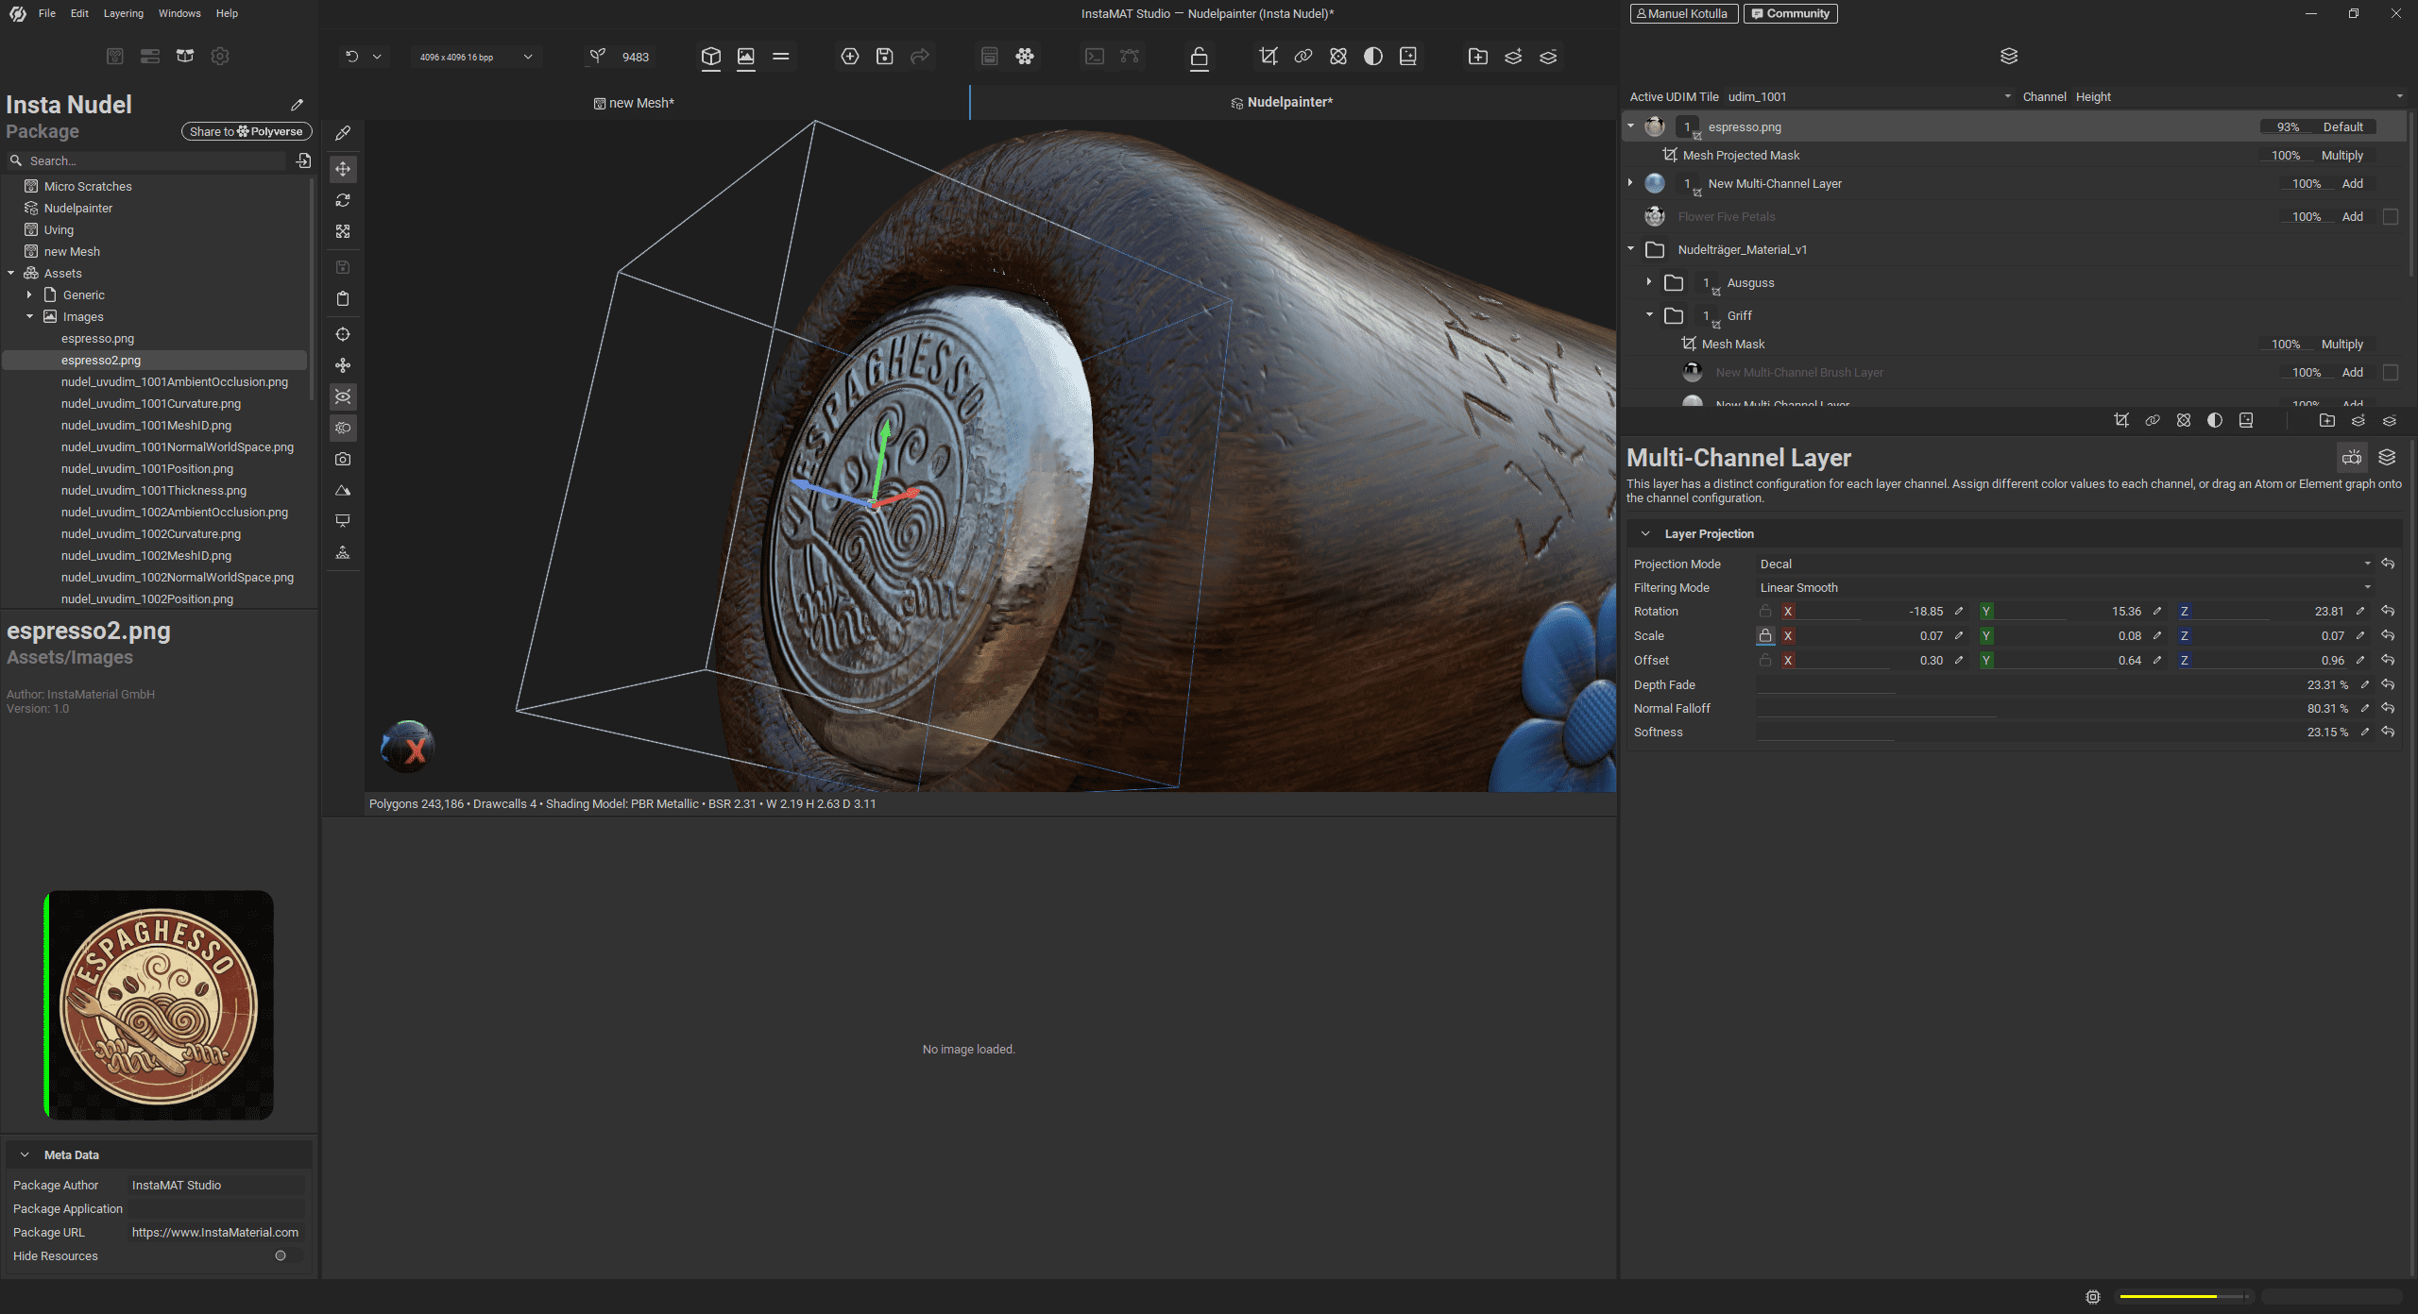The width and height of the screenshot is (2418, 1314).
Task: Switch to 3D view using the cube icon
Action: pyautogui.click(x=710, y=57)
